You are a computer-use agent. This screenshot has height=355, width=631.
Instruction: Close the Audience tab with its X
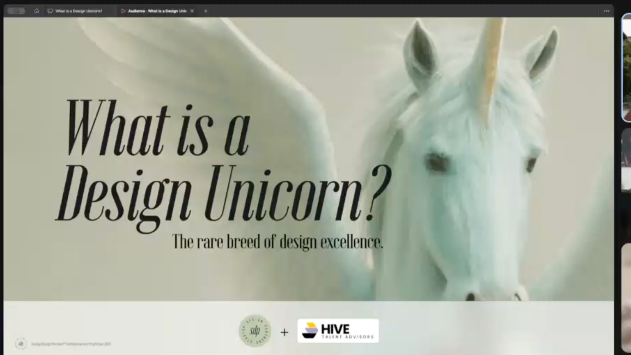pyautogui.click(x=192, y=11)
